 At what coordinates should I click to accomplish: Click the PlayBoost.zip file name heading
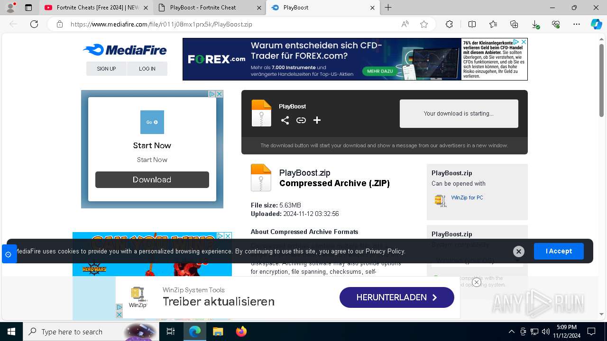[x=304, y=173]
